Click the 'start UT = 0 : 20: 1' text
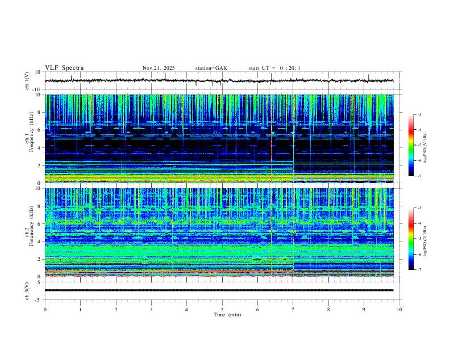This screenshot has width=450, height=347. (274, 68)
